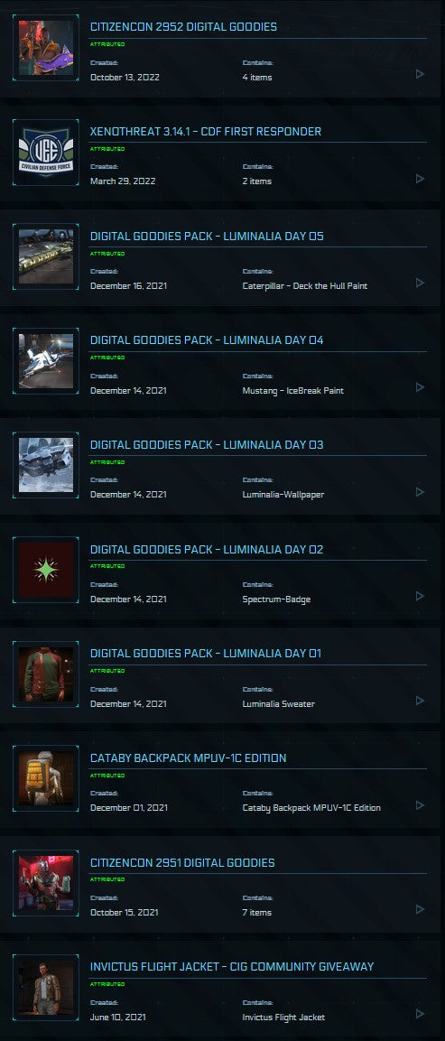
Task: Expand the Luminalia Day 03 entry arrow
Action: (x=420, y=492)
